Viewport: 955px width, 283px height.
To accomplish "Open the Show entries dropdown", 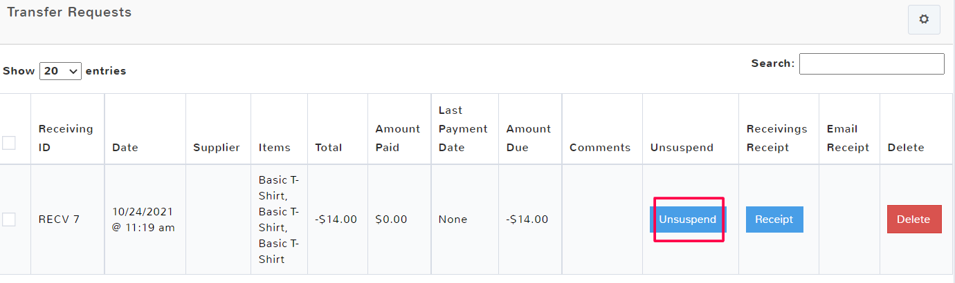I will tap(61, 70).
